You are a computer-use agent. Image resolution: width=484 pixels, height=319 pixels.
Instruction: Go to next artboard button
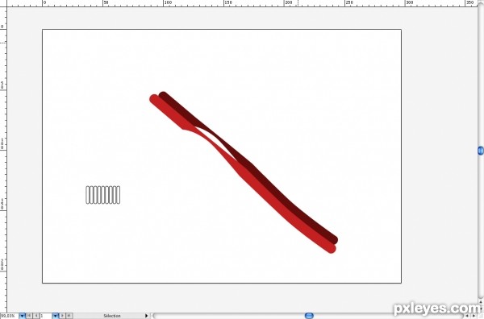62,316
